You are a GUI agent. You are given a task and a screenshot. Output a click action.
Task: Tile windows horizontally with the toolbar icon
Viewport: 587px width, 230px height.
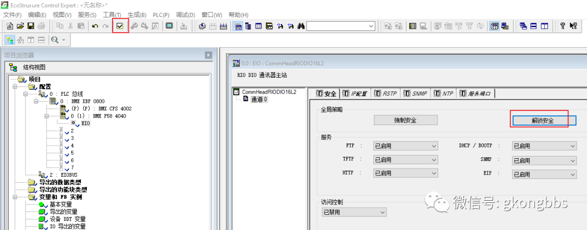[x=534, y=26]
